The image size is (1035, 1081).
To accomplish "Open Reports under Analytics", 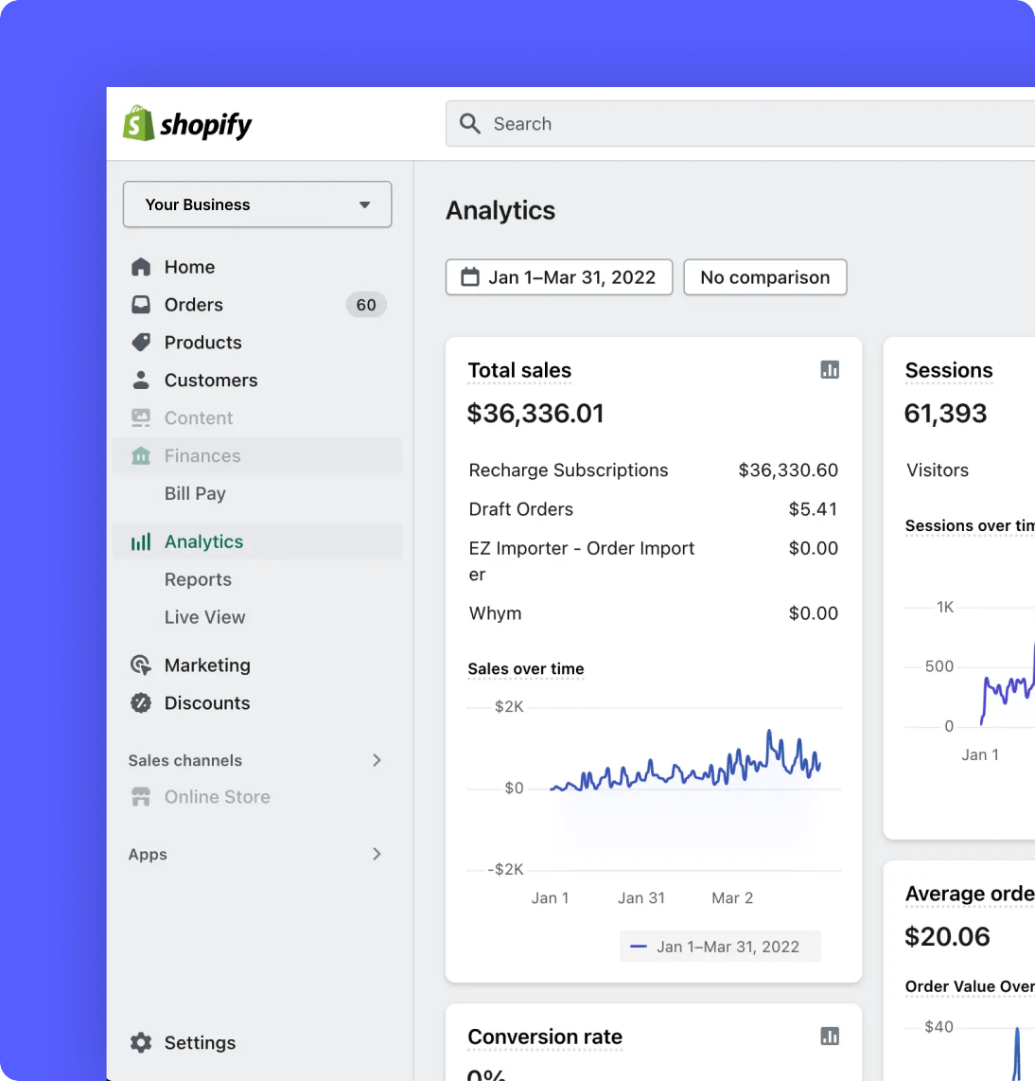I will coord(198,580).
